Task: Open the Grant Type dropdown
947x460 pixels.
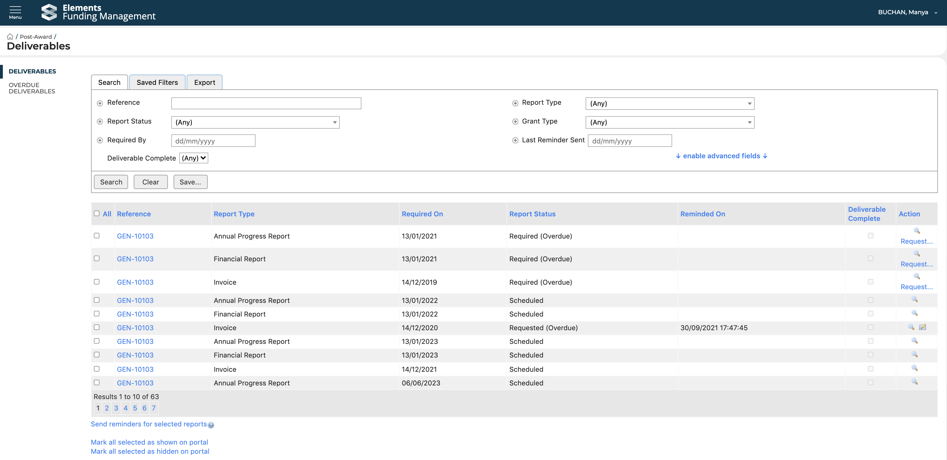Action: coord(670,122)
